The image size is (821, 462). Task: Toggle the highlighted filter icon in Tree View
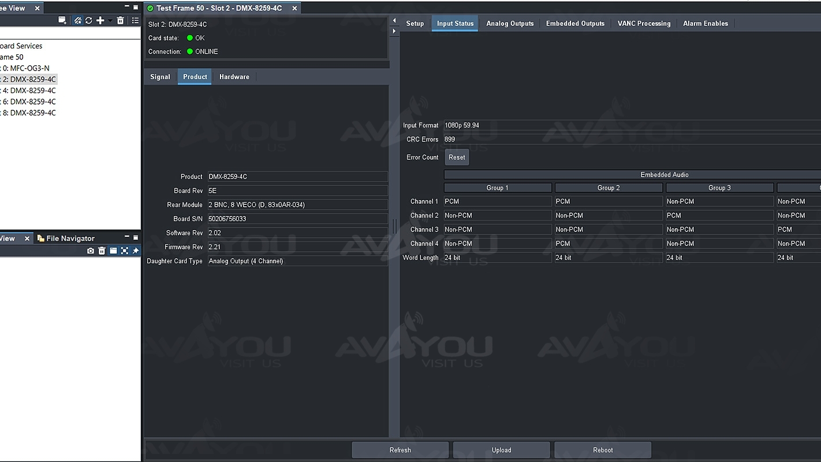pos(78,21)
